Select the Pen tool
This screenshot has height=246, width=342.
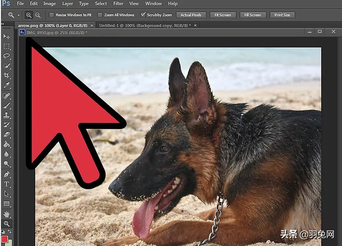click(6, 174)
